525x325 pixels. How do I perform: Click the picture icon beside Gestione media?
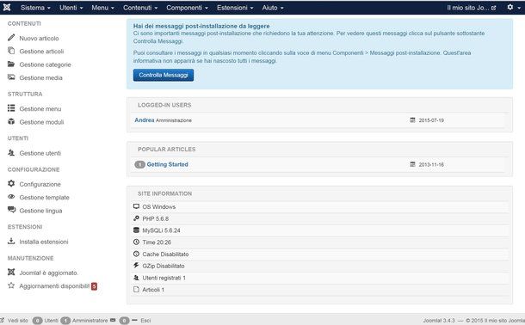click(11, 77)
